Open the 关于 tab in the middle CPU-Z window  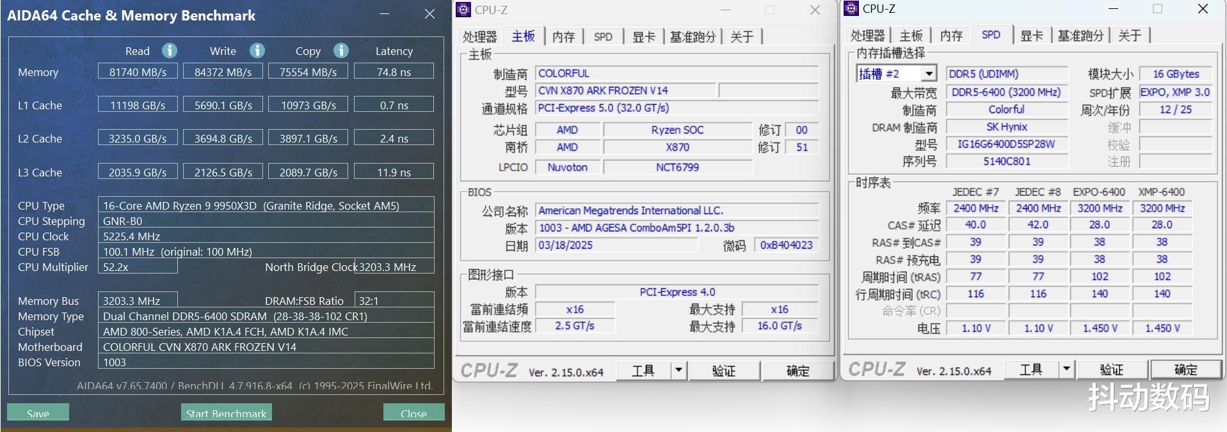click(x=742, y=36)
